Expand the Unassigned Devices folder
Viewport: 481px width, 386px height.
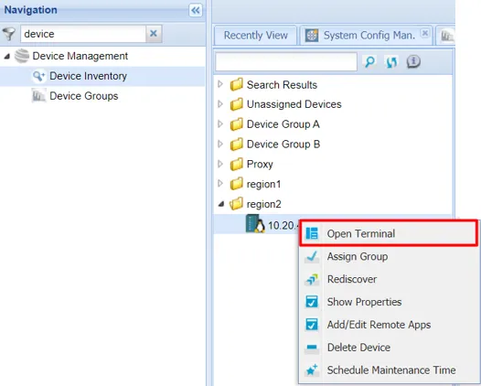pyautogui.click(x=220, y=104)
